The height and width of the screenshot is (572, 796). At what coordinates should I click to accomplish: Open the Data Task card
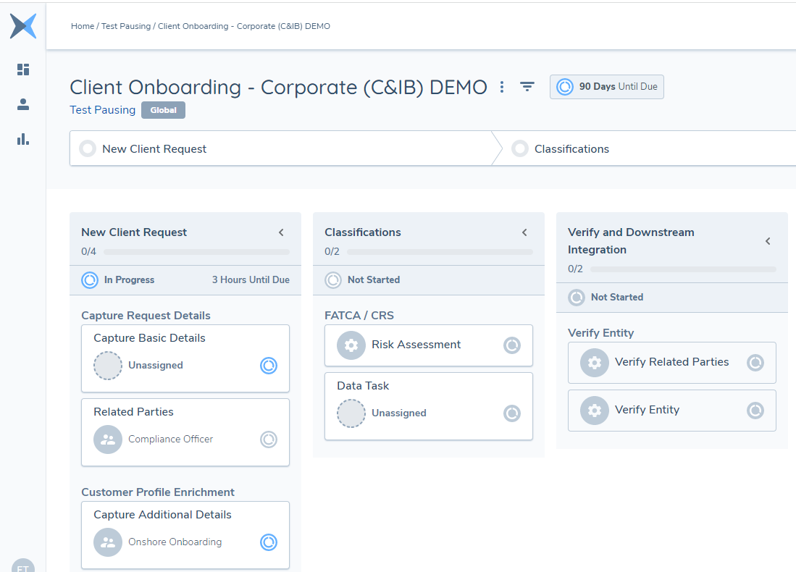pos(429,406)
